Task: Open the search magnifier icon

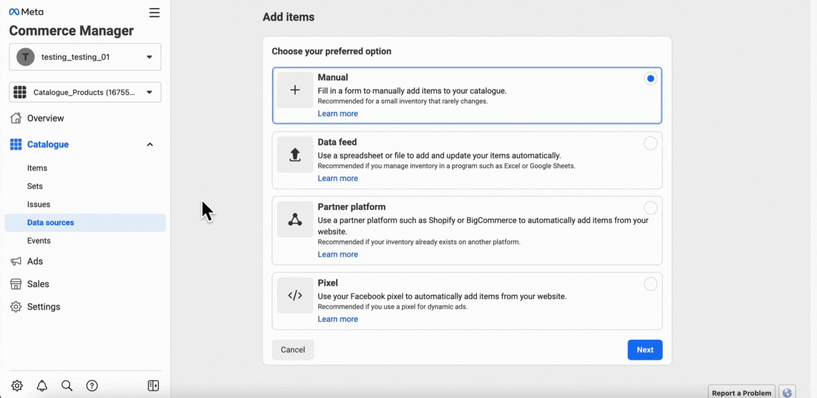Action: click(67, 385)
